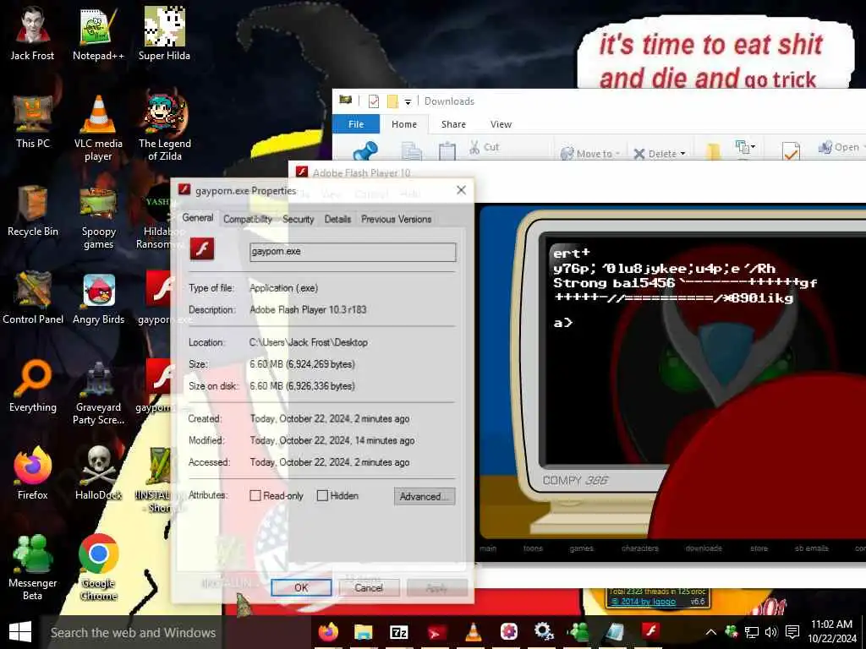Open 7-Zip from the taskbar
Image resolution: width=866 pixels, height=649 pixels.
(x=399, y=631)
